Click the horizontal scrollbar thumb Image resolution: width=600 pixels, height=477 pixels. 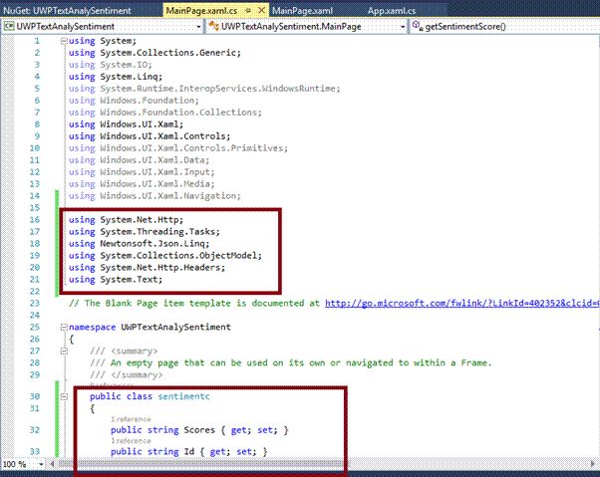coord(202,464)
